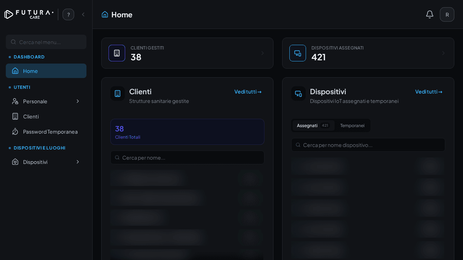Click the Strutture sanitarie gestite subtitle
The image size is (463, 260).
point(159,101)
